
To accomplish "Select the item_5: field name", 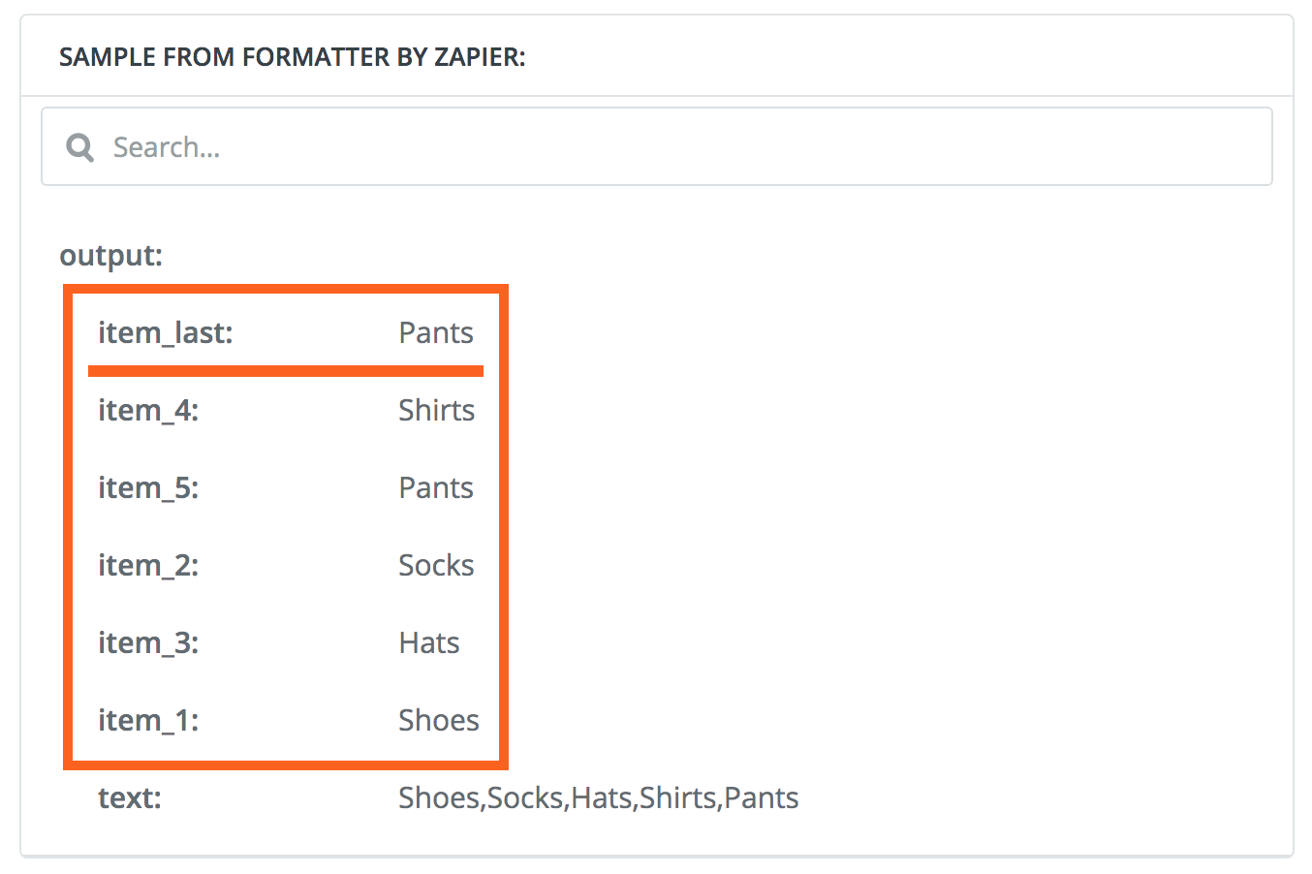I will pos(147,488).
